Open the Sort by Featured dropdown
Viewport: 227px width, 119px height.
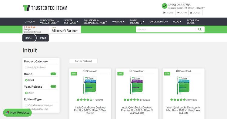[x=83, y=61]
